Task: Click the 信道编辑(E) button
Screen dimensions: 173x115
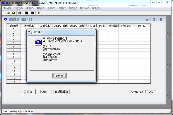Action: (x=61, y=92)
